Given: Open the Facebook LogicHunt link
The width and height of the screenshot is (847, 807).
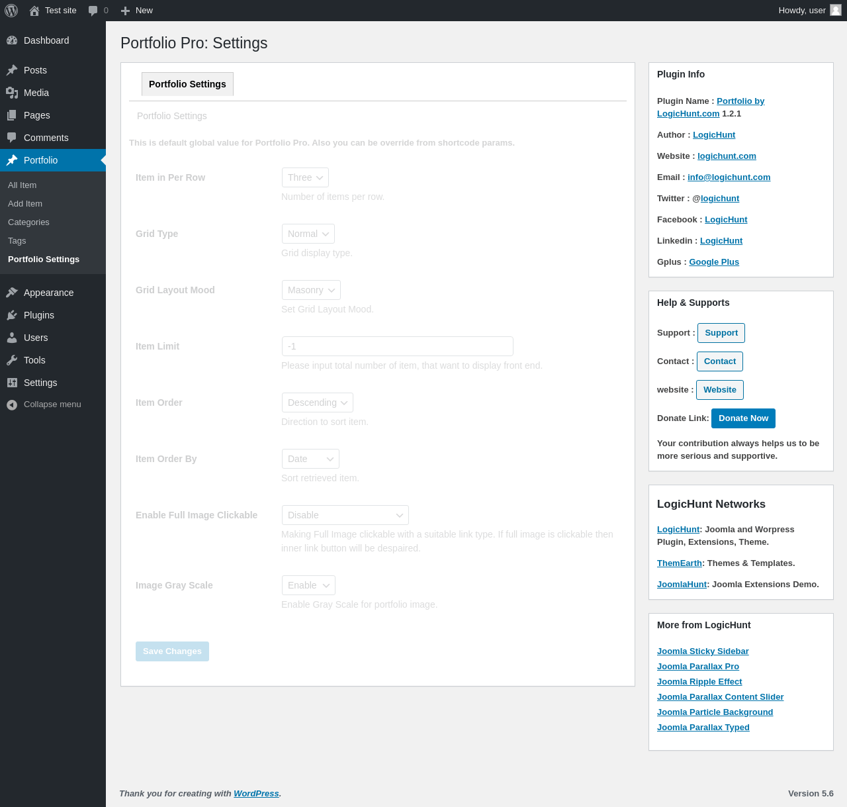Looking at the screenshot, I should [x=726, y=220].
